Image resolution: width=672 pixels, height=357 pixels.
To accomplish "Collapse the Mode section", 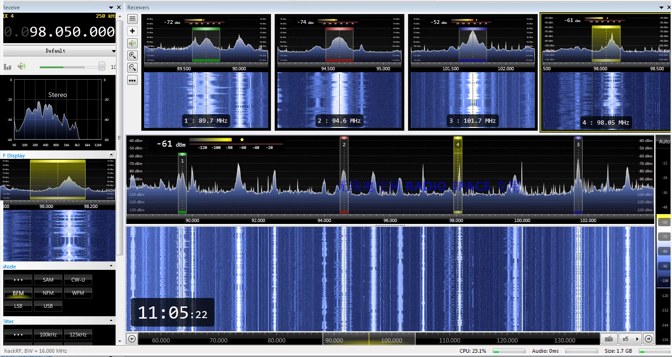I will pos(111,266).
